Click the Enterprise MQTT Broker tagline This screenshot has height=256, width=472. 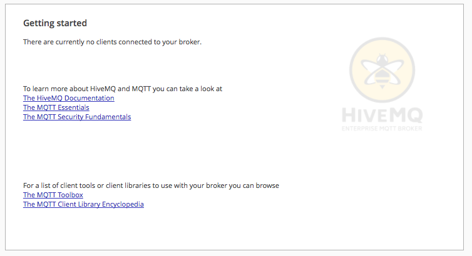pos(382,129)
